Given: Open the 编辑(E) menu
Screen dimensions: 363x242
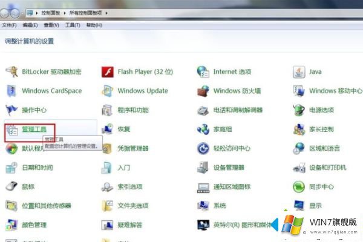Looking at the screenshot, I should [x=30, y=25].
